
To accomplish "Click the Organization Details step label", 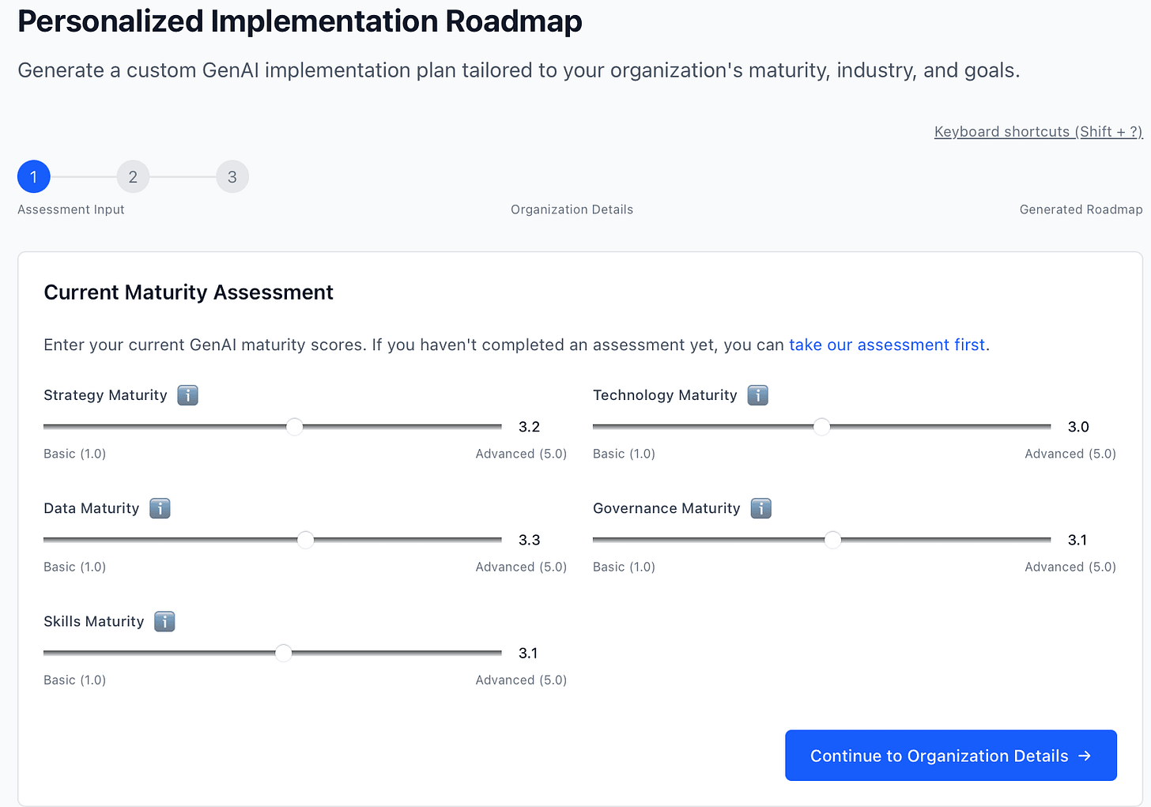I will pyautogui.click(x=572, y=209).
